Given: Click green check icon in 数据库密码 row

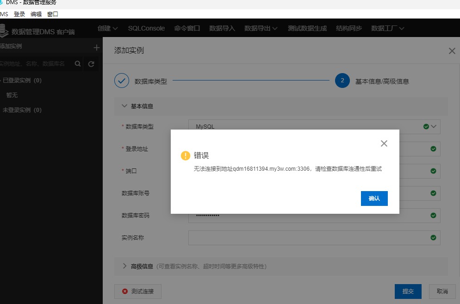Looking at the screenshot, I should tap(433, 215).
